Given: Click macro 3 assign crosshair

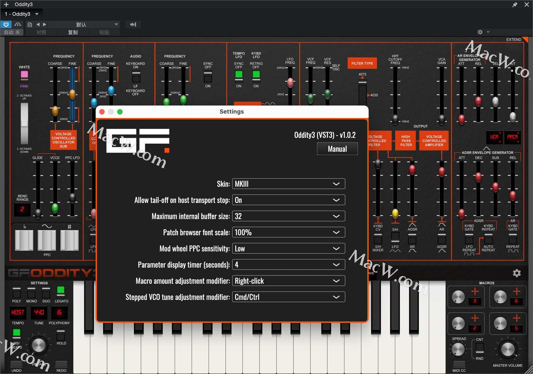Looking at the screenshot, I should tap(475, 291).
